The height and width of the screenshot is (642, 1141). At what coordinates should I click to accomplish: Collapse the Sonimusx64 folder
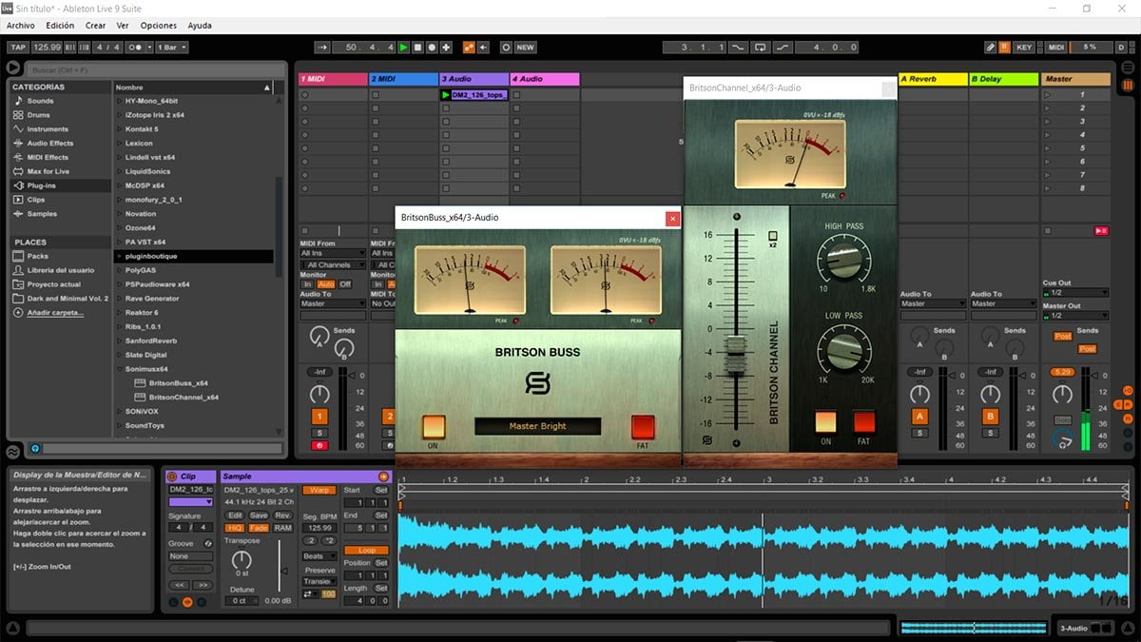(x=120, y=369)
